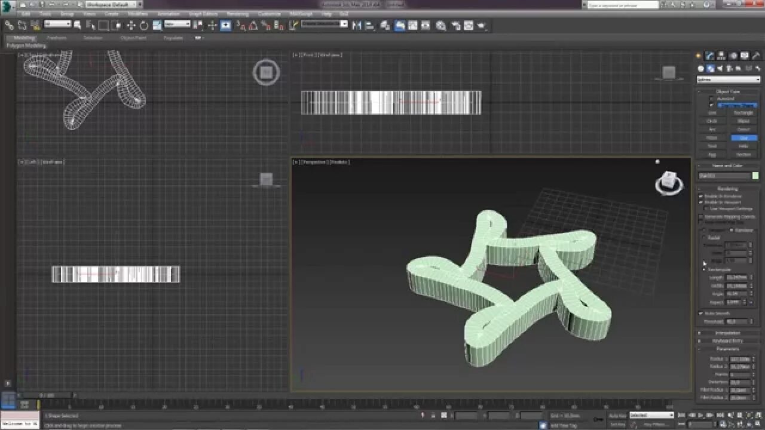Click the Line shape button

coord(712,112)
